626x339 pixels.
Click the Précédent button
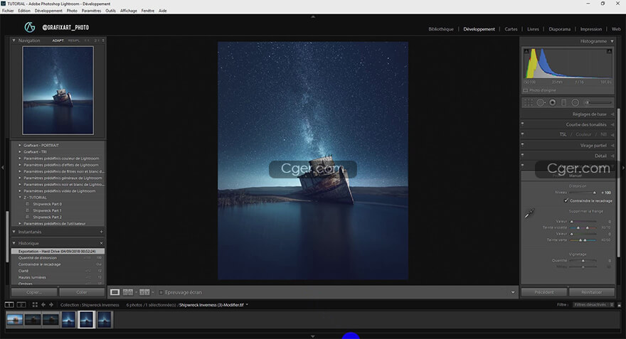(544, 292)
